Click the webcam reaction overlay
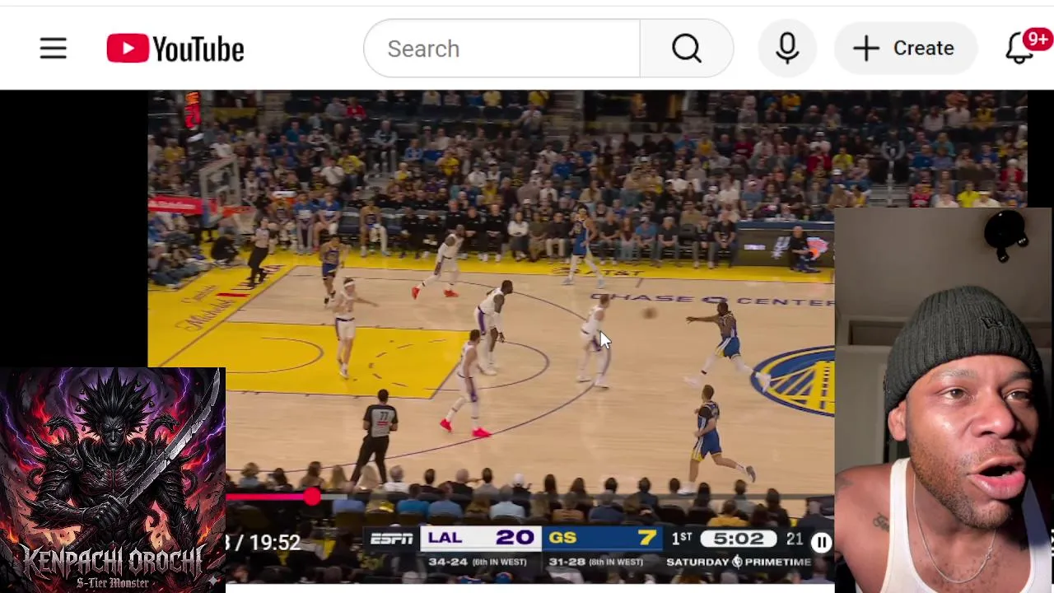 click(944, 401)
